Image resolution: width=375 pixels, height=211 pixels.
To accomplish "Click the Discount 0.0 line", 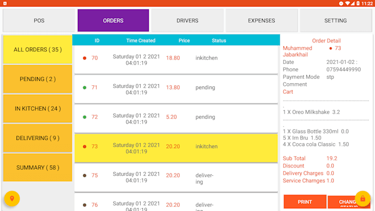I will tap(308, 166).
